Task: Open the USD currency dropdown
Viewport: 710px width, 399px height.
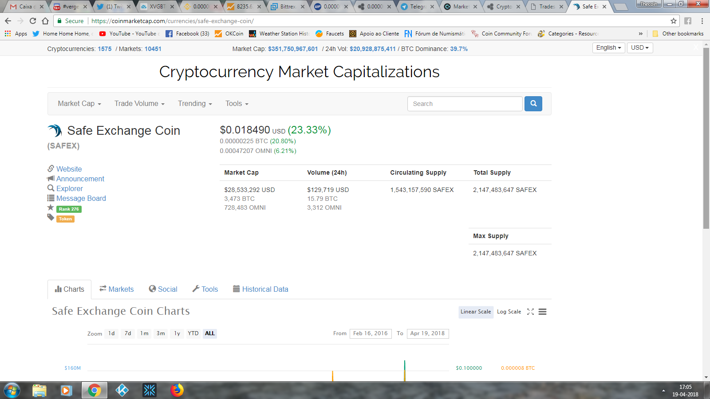Action: coord(640,48)
